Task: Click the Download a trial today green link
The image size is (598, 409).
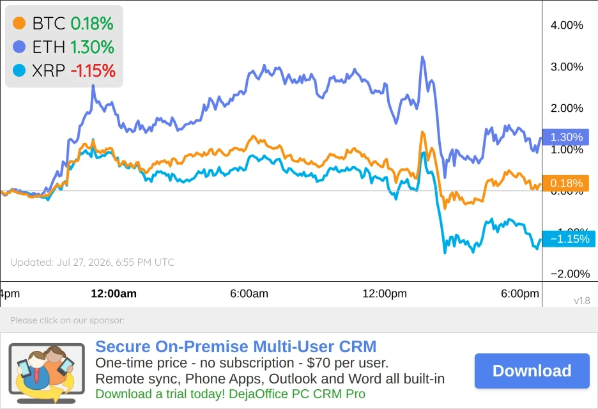Action: pyautogui.click(x=231, y=394)
